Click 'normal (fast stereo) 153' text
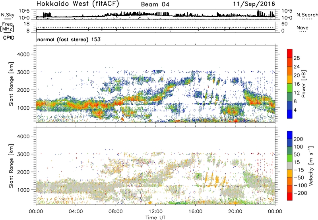Viewport: 318px width, 220px height. click(69, 39)
